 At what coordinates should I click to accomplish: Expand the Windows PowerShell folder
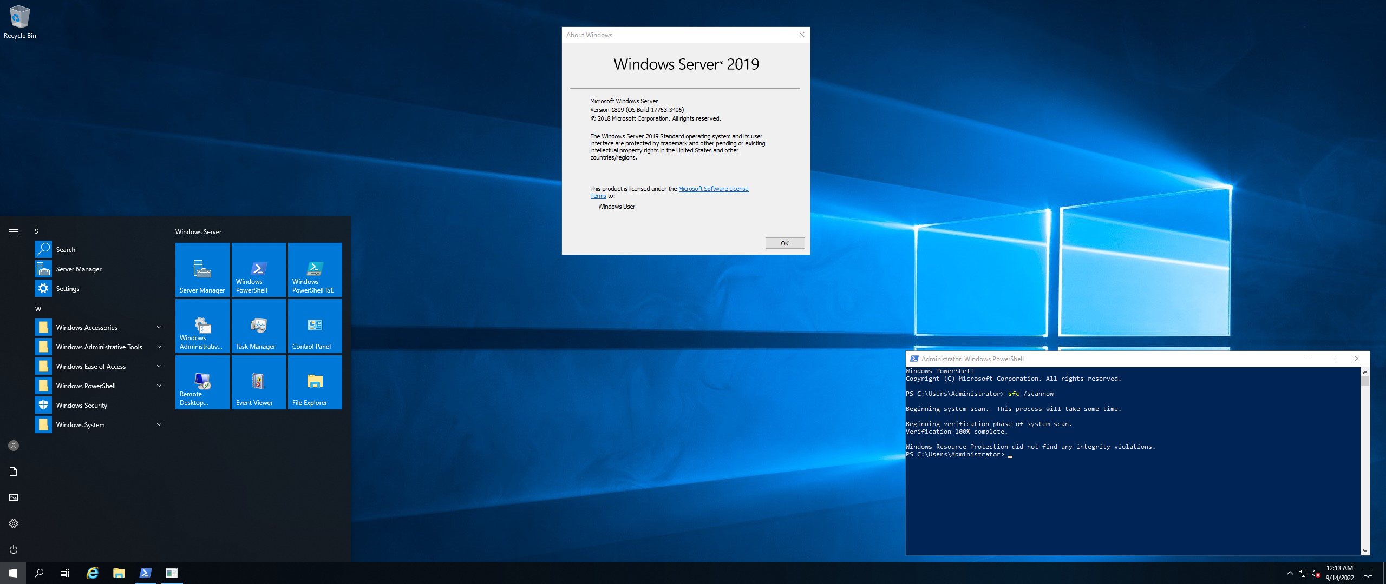tap(100, 386)
